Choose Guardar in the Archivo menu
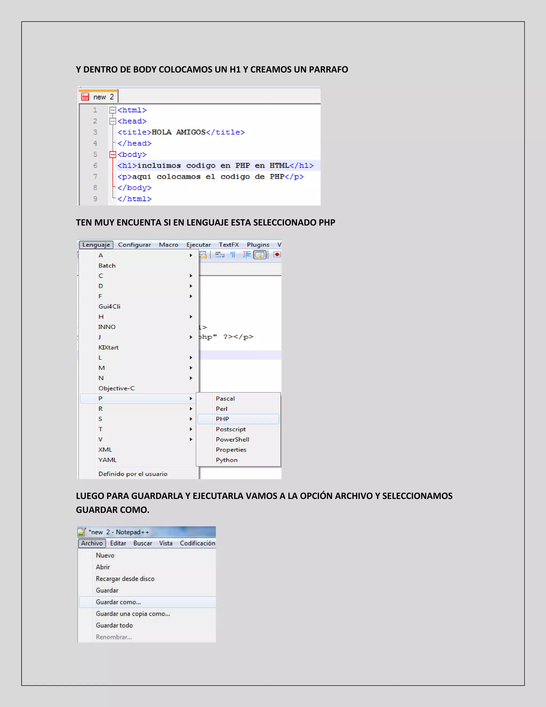546x707 pixels. pyautogui.click(x=147, y=590)
